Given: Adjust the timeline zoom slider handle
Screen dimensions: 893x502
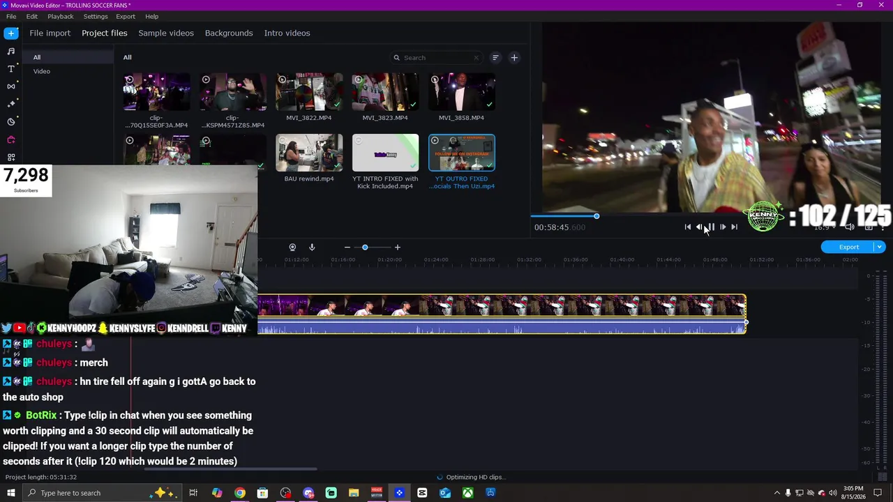Looking at the screenshot, I should pos(365,248).
